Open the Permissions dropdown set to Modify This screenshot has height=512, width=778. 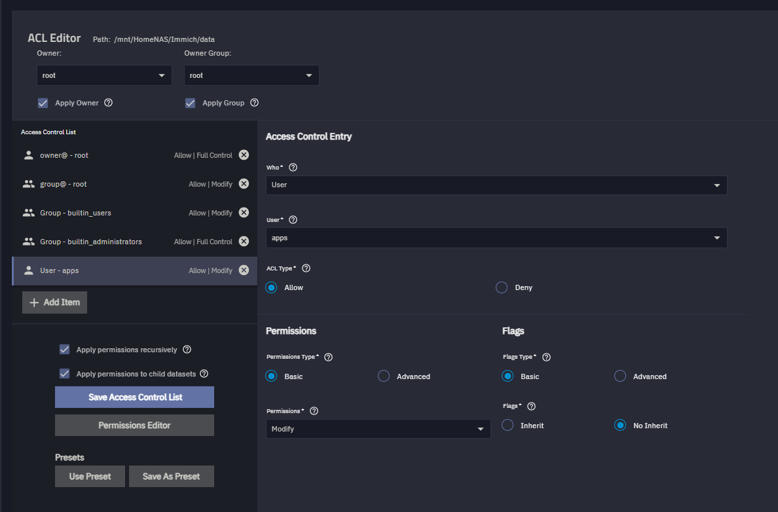pyautogui.click(x=378, y=429)
